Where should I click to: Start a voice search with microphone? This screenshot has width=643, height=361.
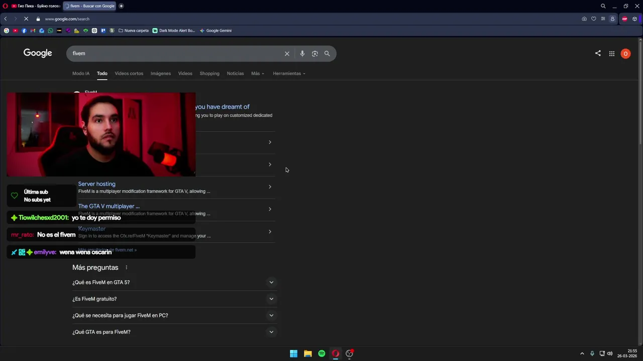coord(302,54)
